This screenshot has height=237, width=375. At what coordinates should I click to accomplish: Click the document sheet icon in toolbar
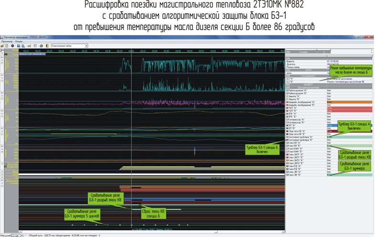click(8, 46)
